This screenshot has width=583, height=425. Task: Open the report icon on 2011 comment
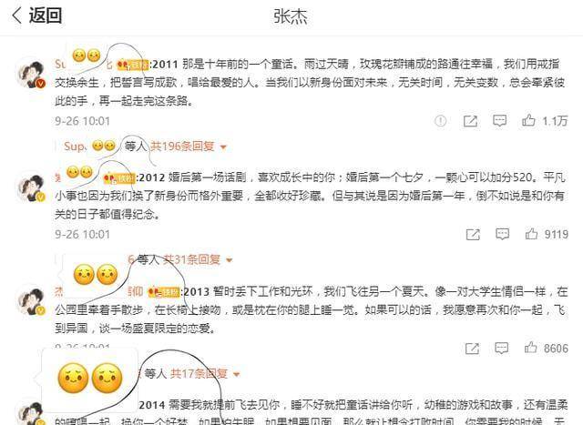coord(441,121)
